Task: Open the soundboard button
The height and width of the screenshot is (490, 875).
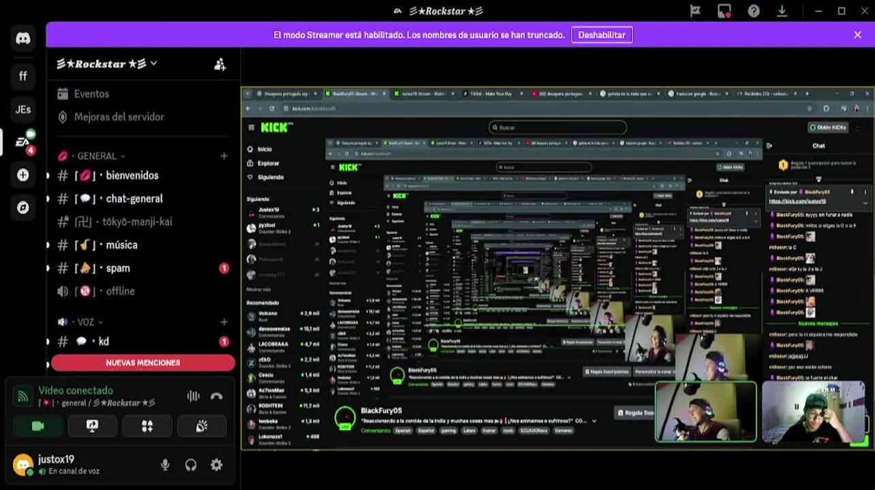Action: (x=202, y=426)
